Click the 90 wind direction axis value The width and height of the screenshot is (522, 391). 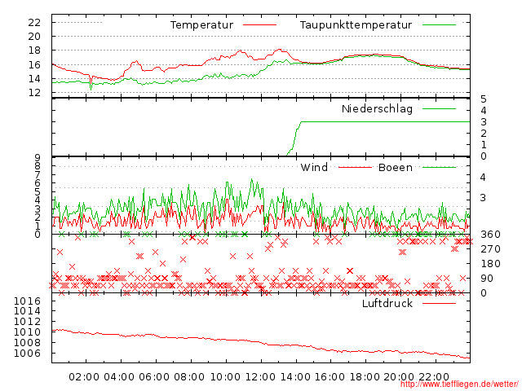487,279
